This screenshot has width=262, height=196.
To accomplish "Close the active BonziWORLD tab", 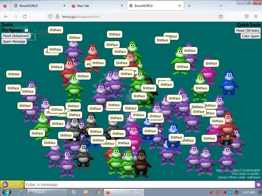I will point(179,6).
